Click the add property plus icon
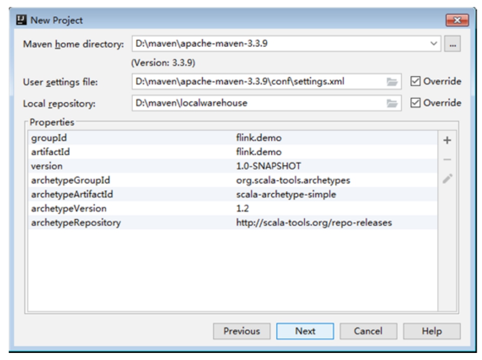 tap(447, 141)
